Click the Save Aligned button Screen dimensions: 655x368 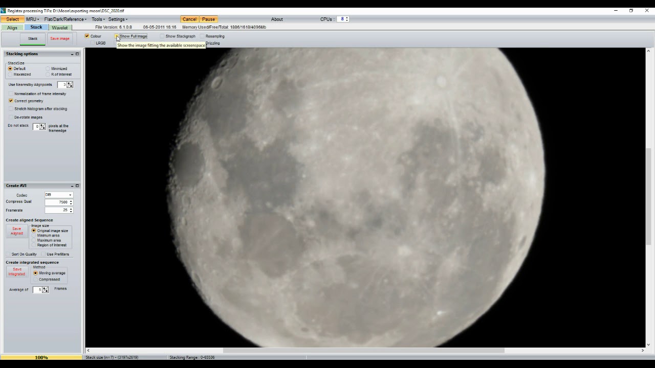click(x=17, y=231)
